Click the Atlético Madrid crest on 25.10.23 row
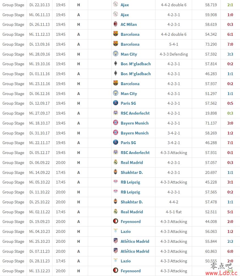 click(x=116, y=241)
